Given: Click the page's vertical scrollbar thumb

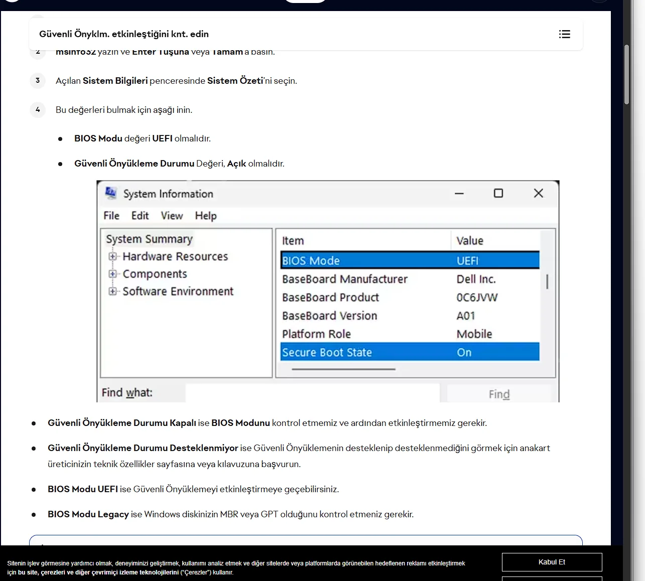Looking at the screenshot, I should pos(626,74).
